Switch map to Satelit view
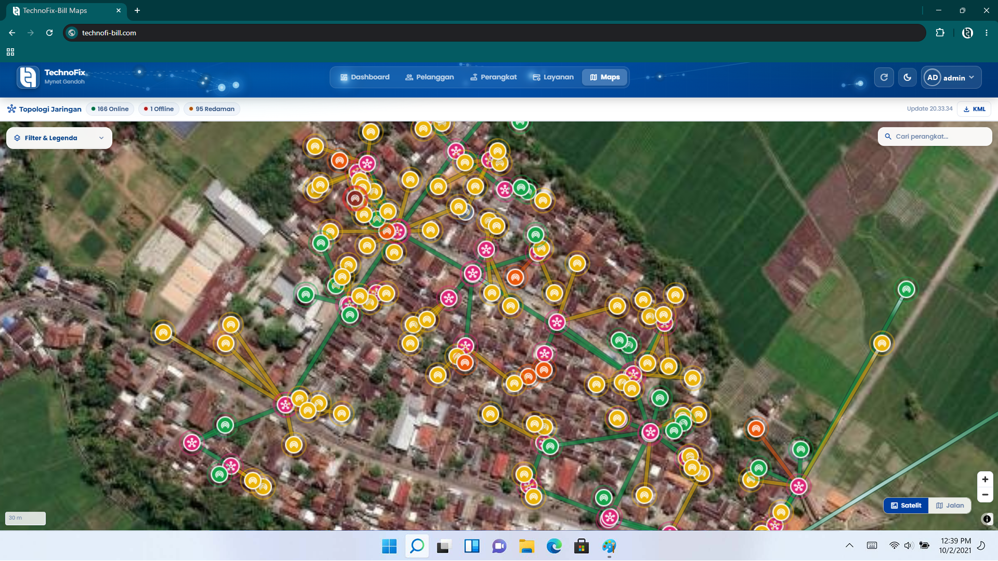 point(906,505)
